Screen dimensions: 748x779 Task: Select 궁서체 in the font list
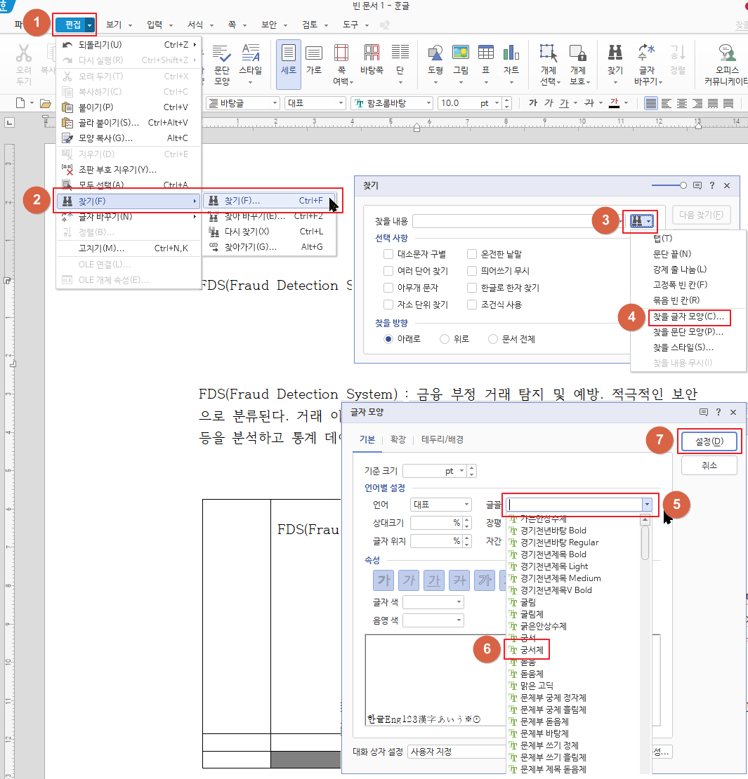coord(532,650)
